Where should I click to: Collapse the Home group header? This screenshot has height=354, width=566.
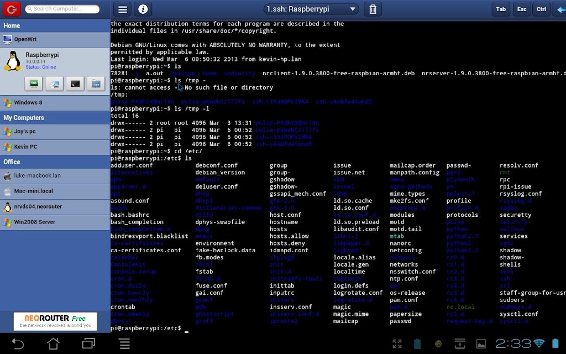click(x=55, y=26)
